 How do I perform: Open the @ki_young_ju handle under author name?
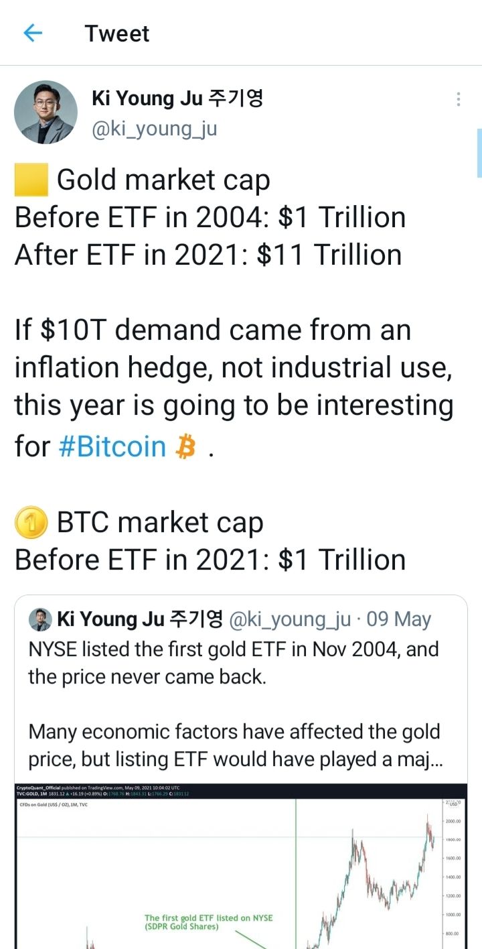pyautogui.click(x=154, y=128)
